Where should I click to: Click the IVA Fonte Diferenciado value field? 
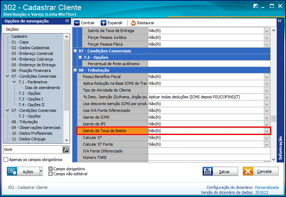209,151
